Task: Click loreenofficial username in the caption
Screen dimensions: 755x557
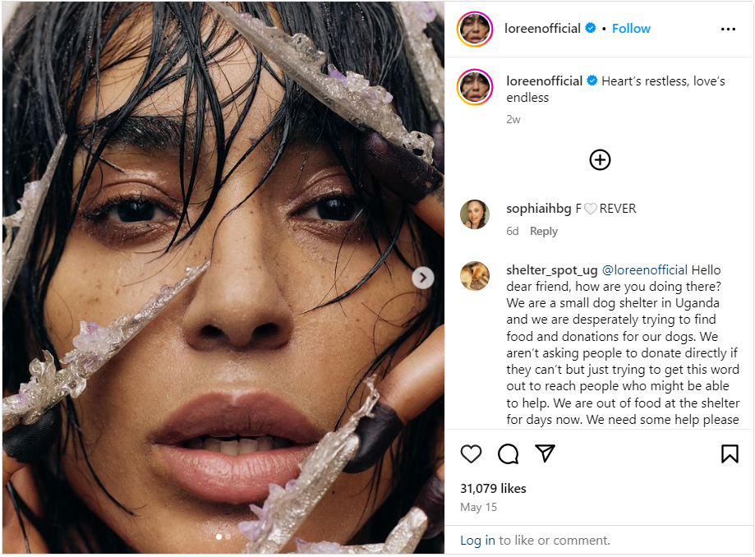Action: 544,81
